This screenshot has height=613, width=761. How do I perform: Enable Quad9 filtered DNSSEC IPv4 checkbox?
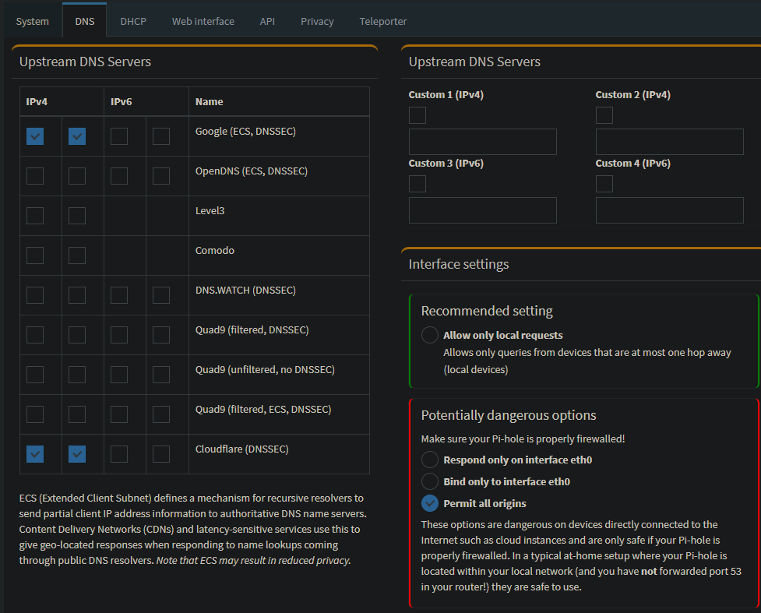[x=34, y=334]
